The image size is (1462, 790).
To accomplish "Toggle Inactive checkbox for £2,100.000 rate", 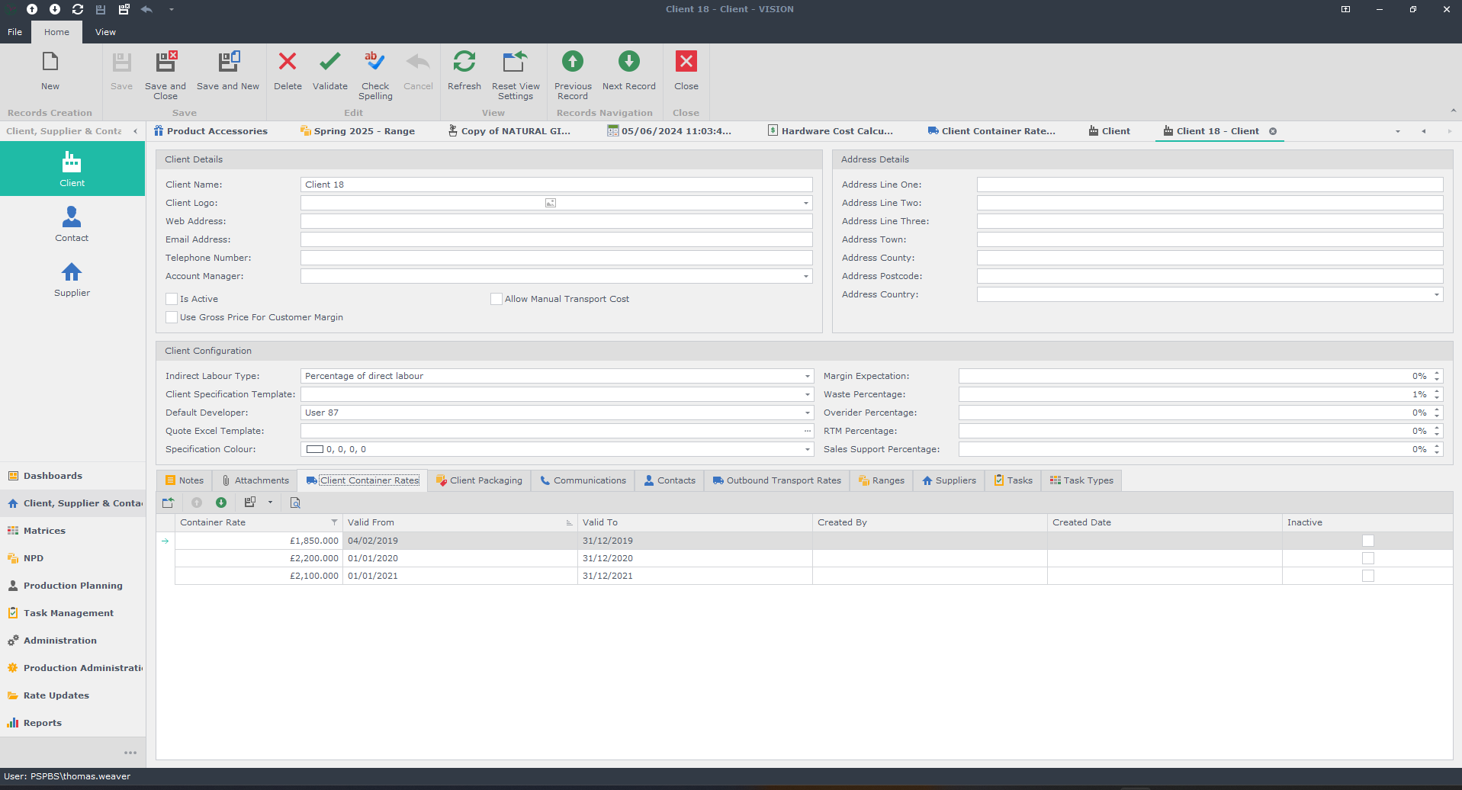I will coord(1368,576).
